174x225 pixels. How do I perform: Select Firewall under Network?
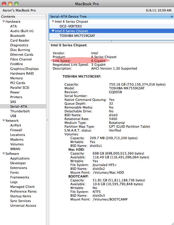coord(16,130)
